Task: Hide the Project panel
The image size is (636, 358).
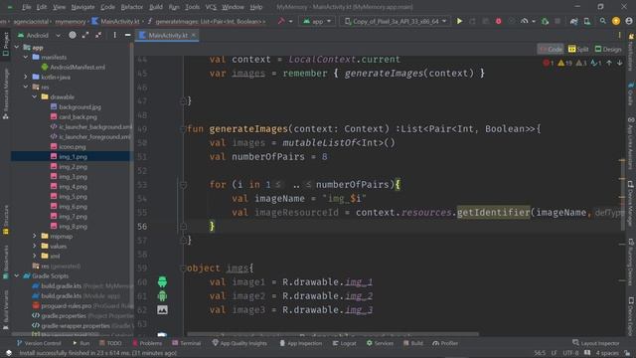Action: click(x=127, y=36)
